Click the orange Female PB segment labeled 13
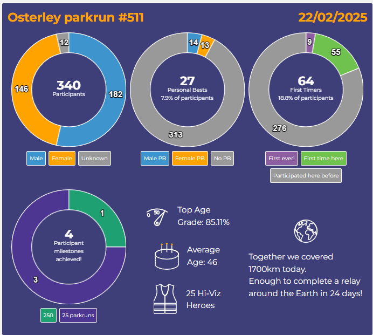The width and height of the screenshot is (373, 335). click(x=205, y=46)
